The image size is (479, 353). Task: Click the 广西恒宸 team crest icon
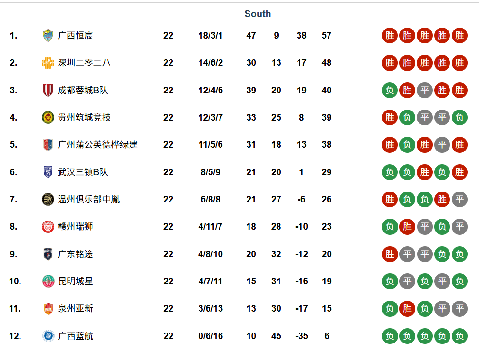pos(48,35)
